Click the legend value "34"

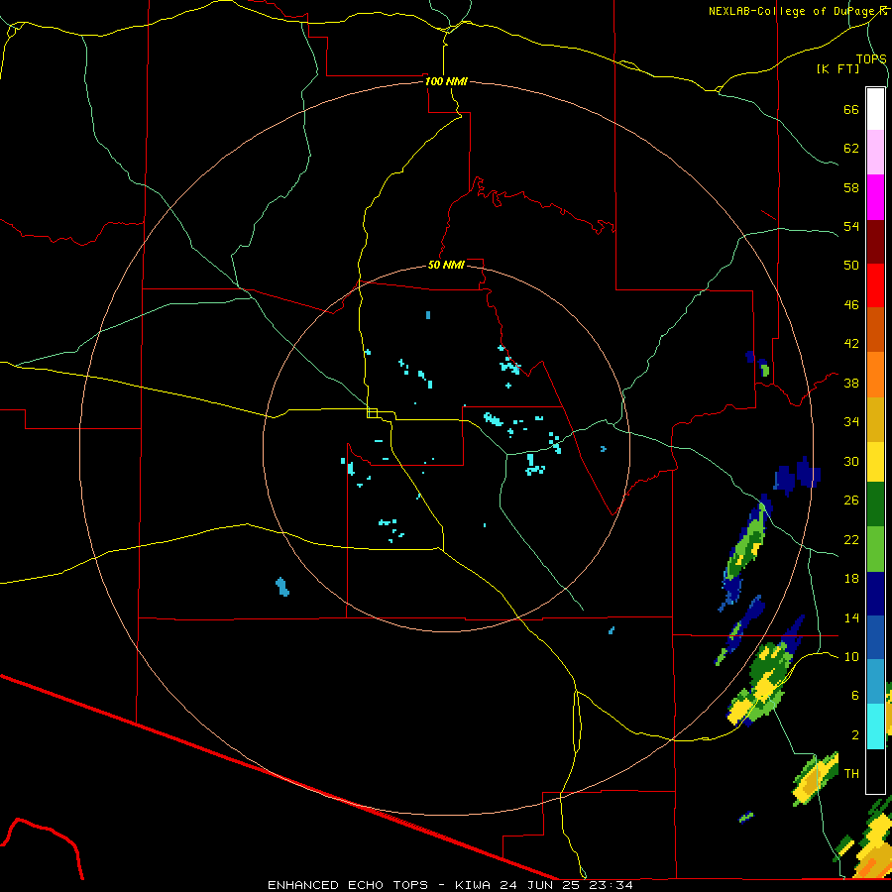click(x=851, y=422)
